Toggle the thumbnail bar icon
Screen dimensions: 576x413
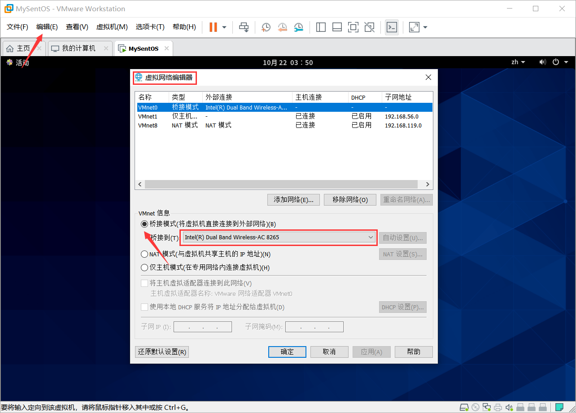(337, 27)
